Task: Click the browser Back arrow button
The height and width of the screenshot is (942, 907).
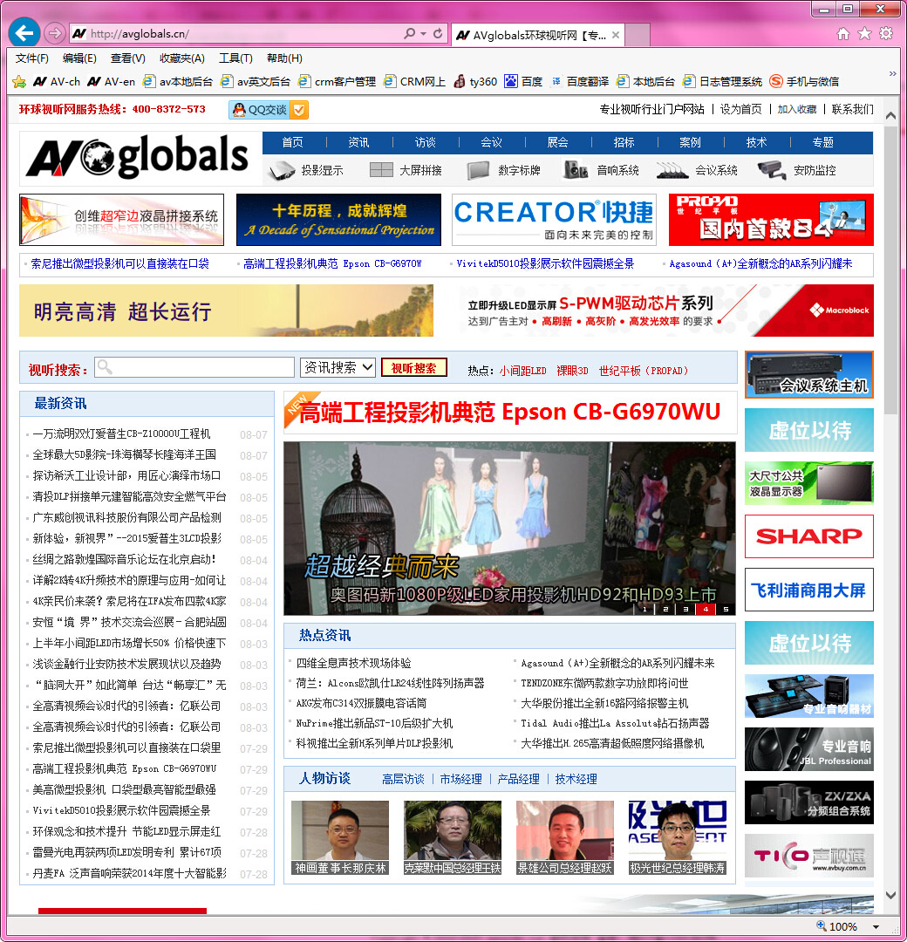Action: click(24, 33)
